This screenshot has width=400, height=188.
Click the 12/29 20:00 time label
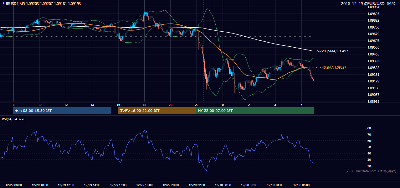[171, 185]
